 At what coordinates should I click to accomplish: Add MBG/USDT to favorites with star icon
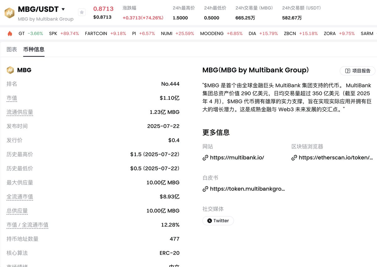click(x=82, y=13)
